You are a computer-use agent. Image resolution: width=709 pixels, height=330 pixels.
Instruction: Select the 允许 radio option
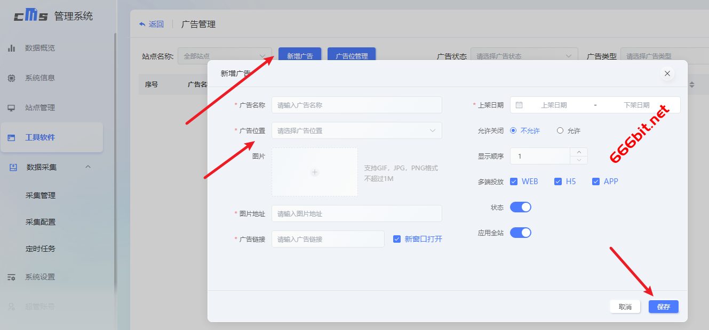[x=560, y=130]
